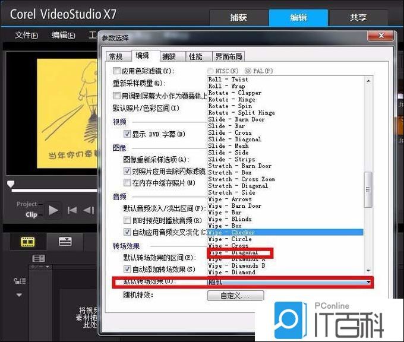Screen dimensions: 404x342
Task: Open the 编辑 menu in menu bar
Action: [x=64, y=35]
